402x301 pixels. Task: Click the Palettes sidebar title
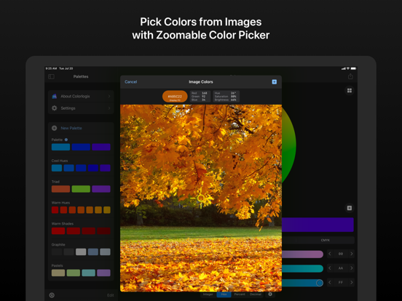point(81,76)
